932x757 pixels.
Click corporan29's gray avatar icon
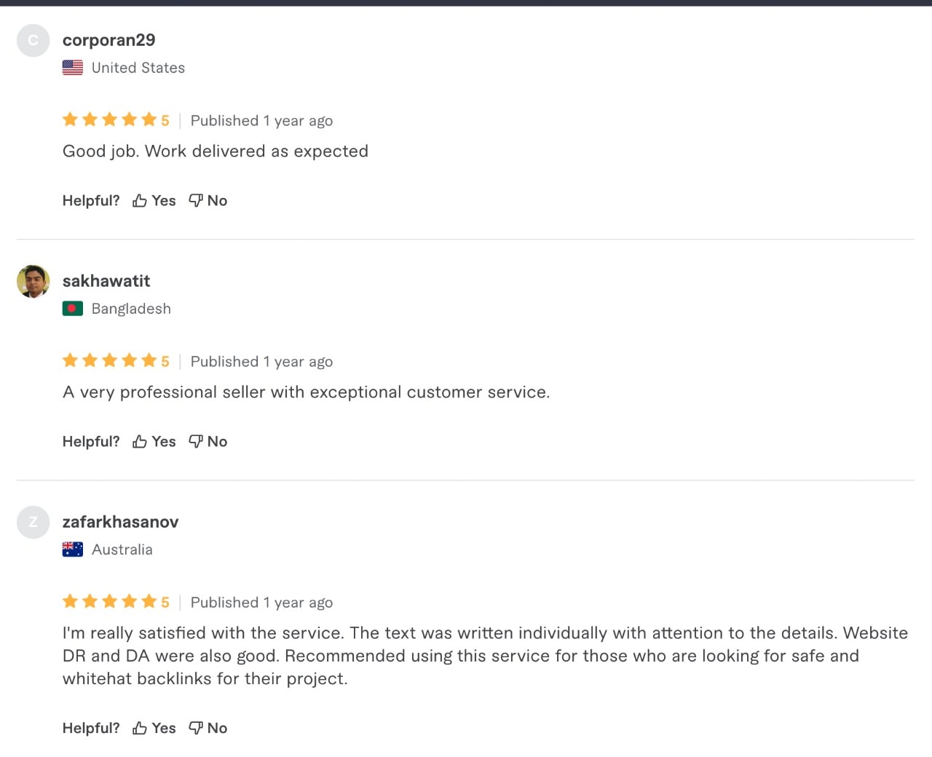(x=33, y=41)
